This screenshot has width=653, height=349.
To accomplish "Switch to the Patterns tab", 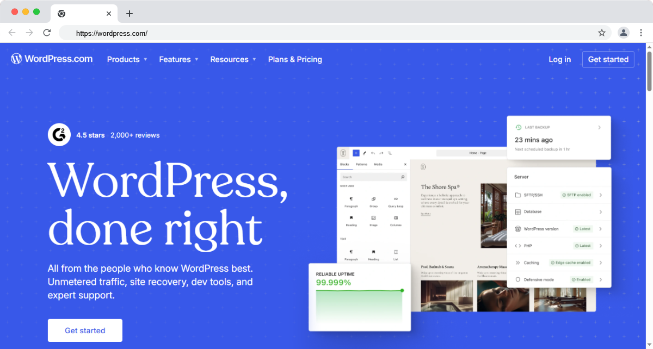I will coord(361,164).
